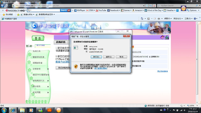
Task: Click the RSS feeds icon in command bar
Action: (x=149, y=19)
